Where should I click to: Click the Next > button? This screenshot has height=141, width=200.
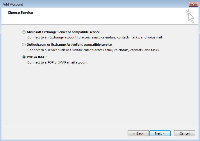point(160,133)
